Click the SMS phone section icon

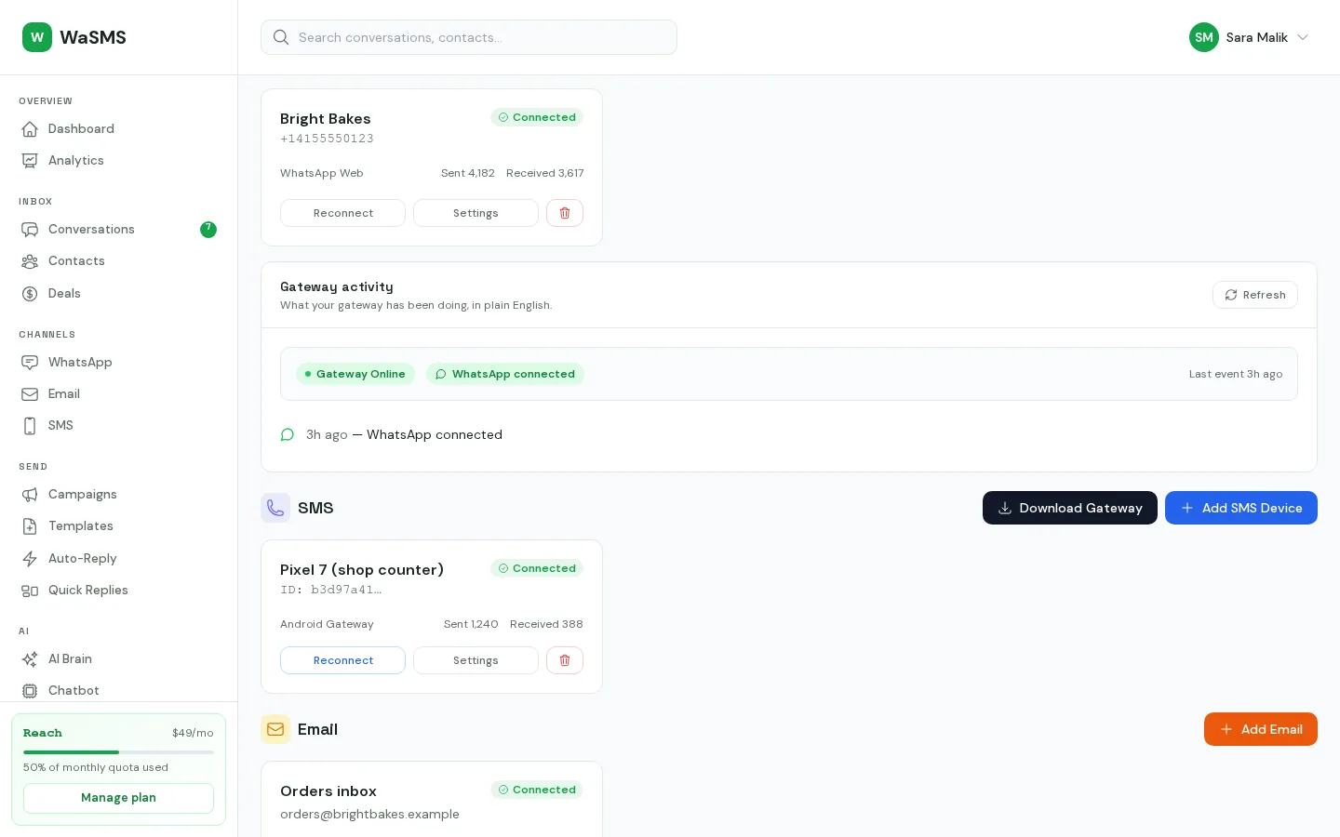275,508
